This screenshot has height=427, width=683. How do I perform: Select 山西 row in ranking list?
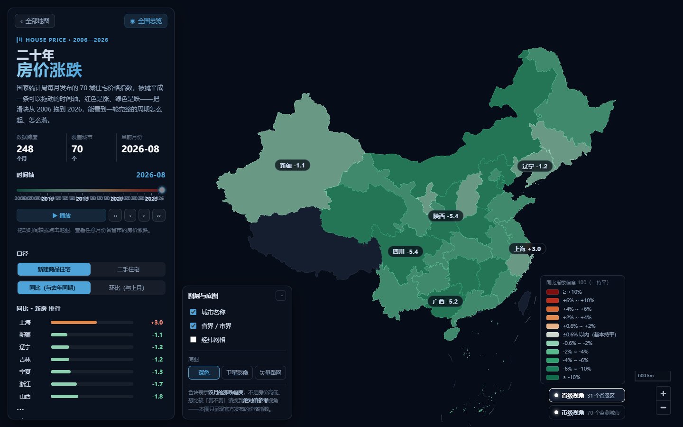tap(91, 396)
